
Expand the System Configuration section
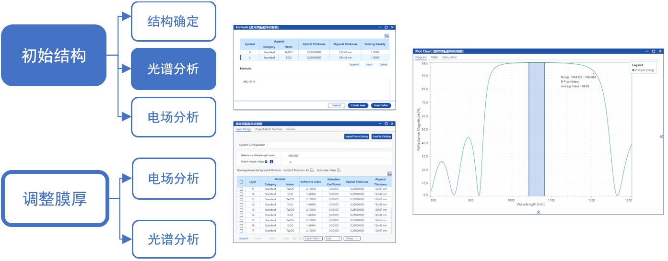coord(253,145)
